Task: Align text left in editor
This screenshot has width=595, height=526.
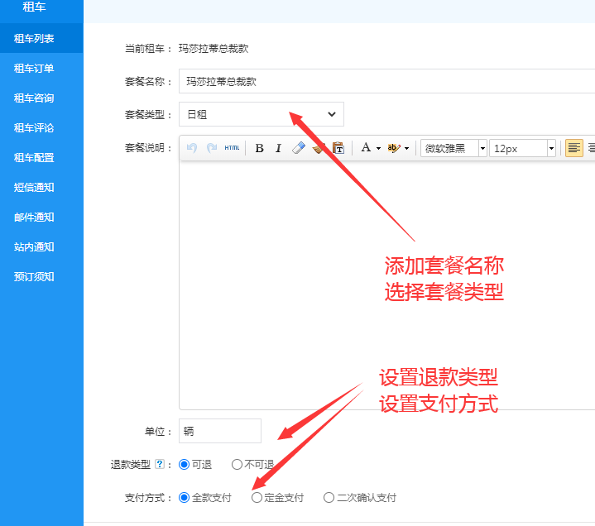Action: 573,148
